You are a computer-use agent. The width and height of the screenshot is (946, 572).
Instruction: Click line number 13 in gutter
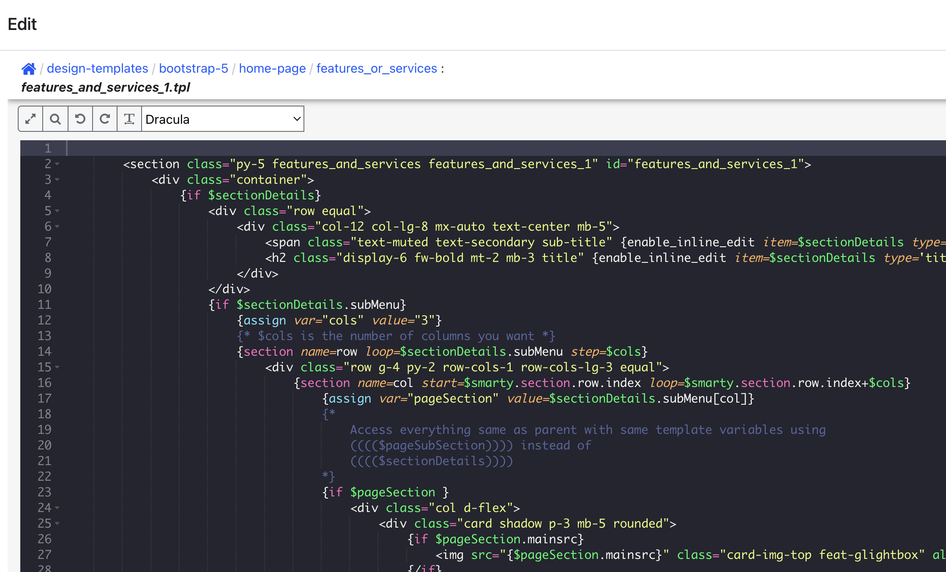point(44,336)
